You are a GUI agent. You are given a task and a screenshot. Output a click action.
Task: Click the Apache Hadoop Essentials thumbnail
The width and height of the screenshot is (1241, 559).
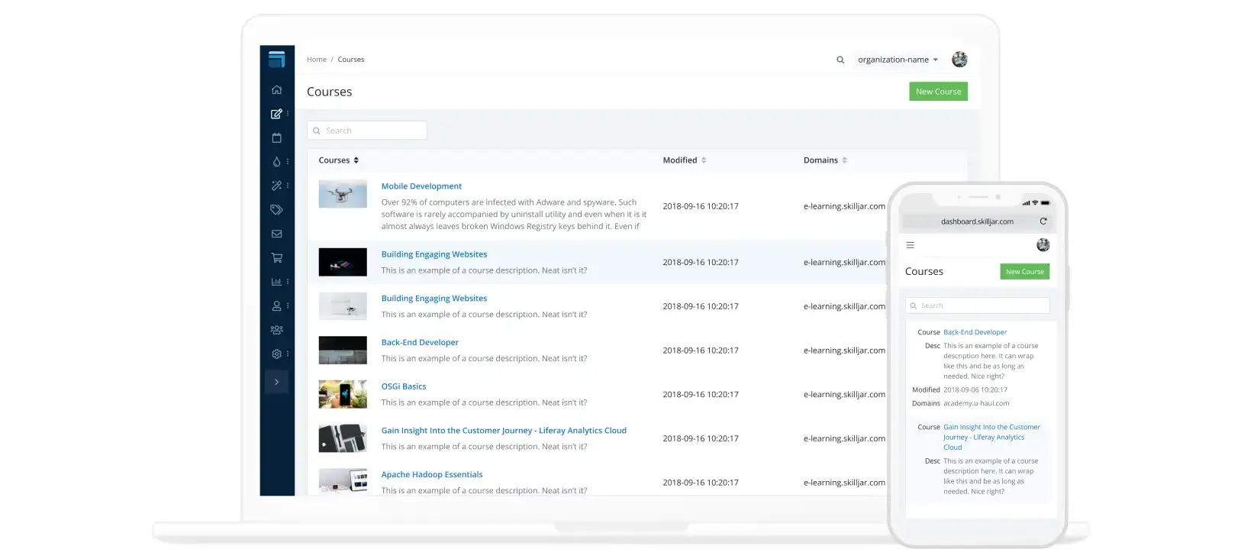click(x=343, y=480)
